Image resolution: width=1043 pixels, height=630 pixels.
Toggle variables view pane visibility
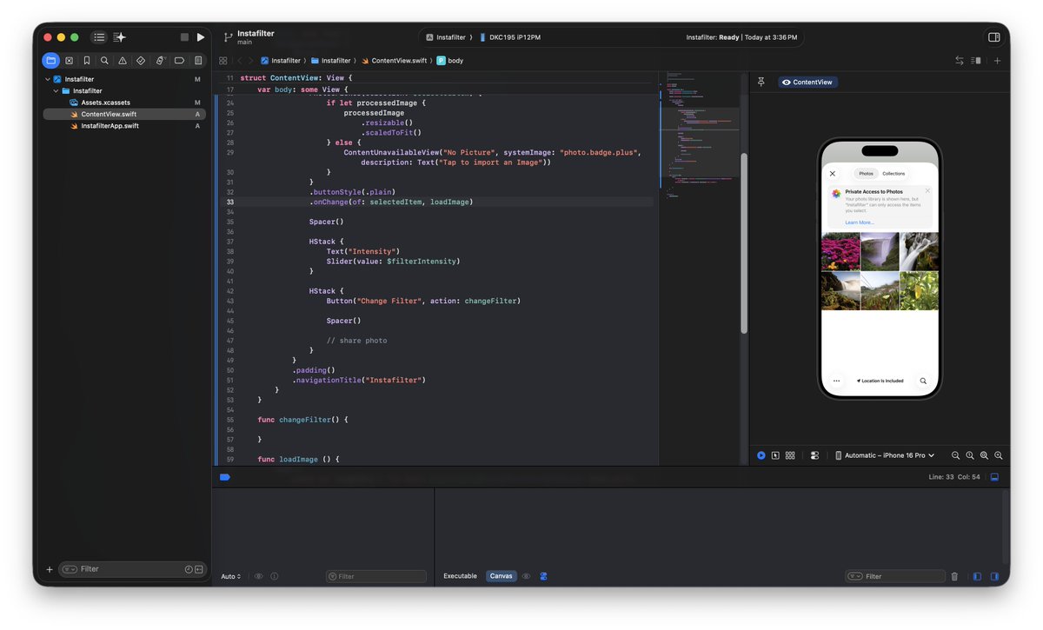click(977, 576)
